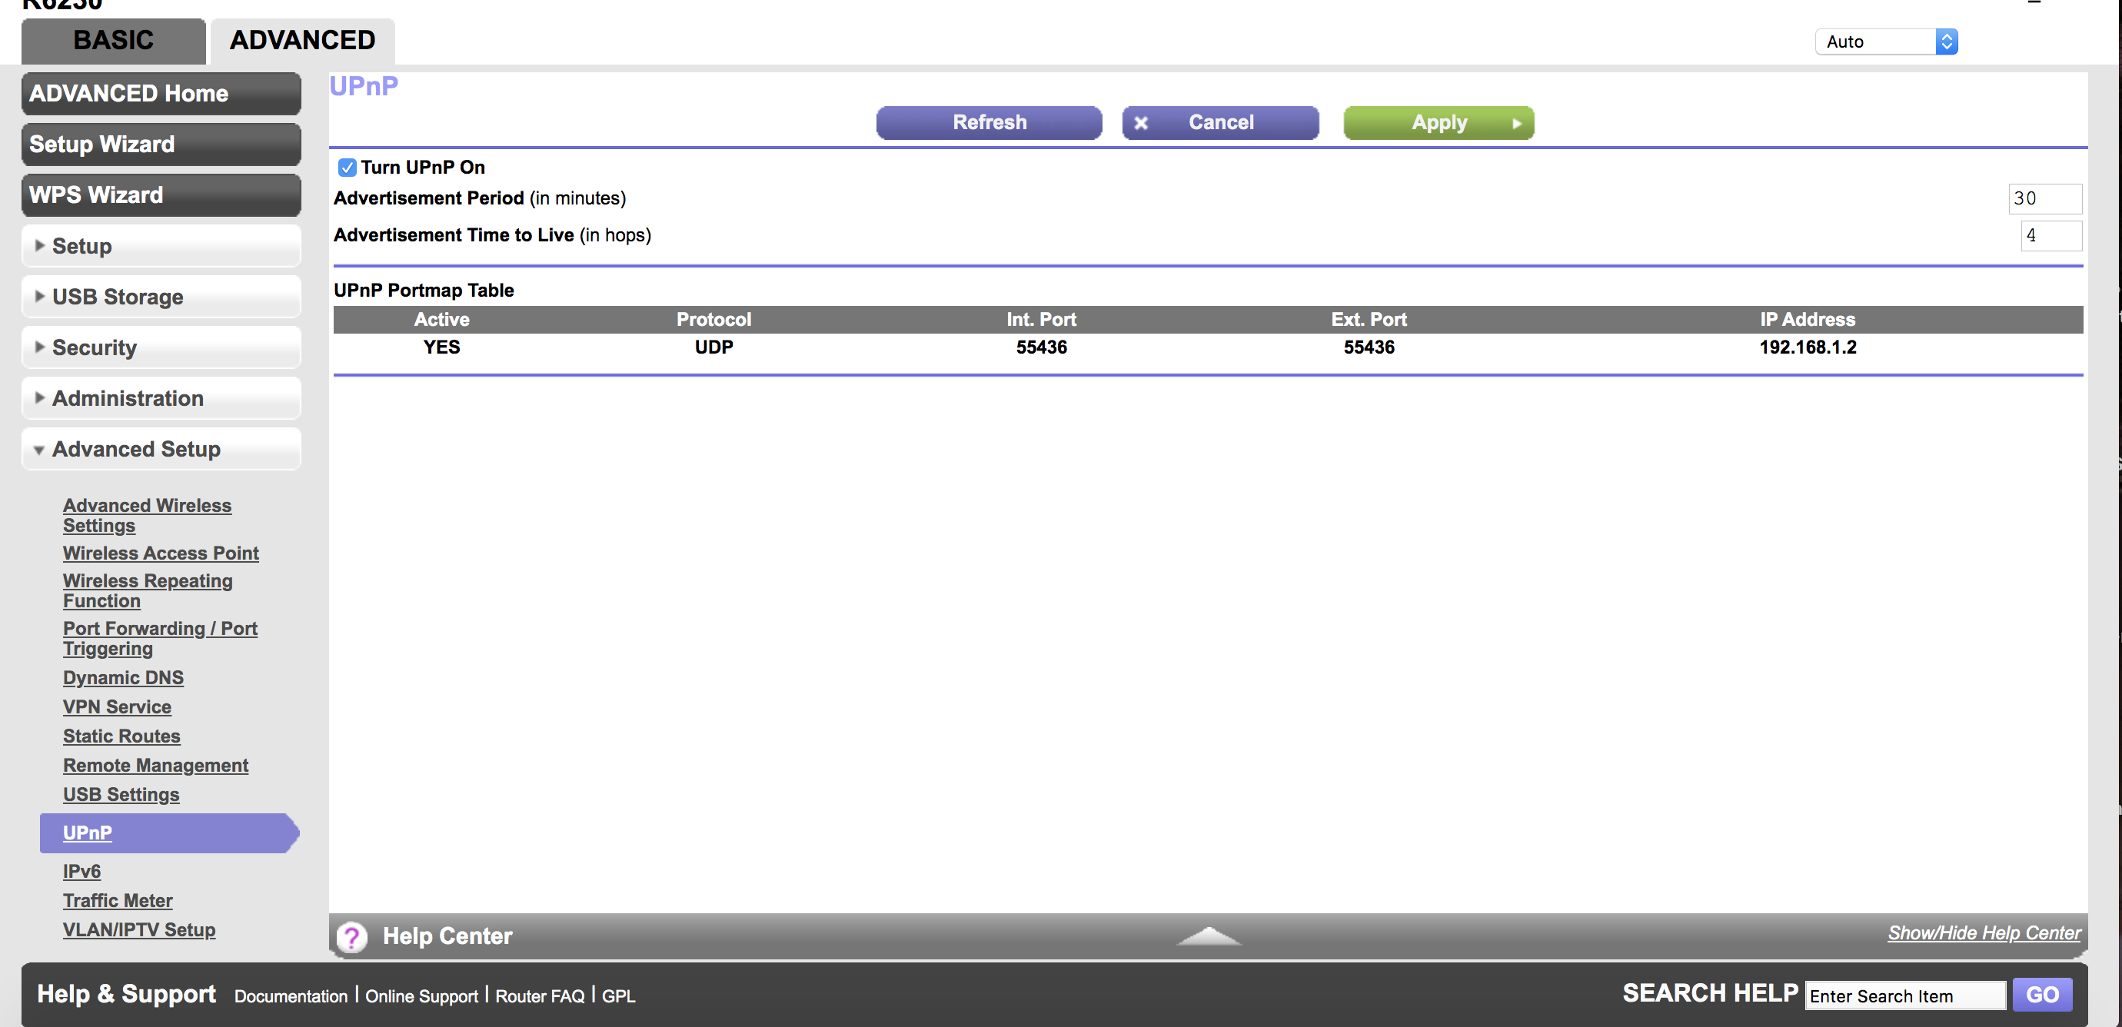
Task: Uncheck the Turn UPnP On checkbox
Action: point(347,167)
